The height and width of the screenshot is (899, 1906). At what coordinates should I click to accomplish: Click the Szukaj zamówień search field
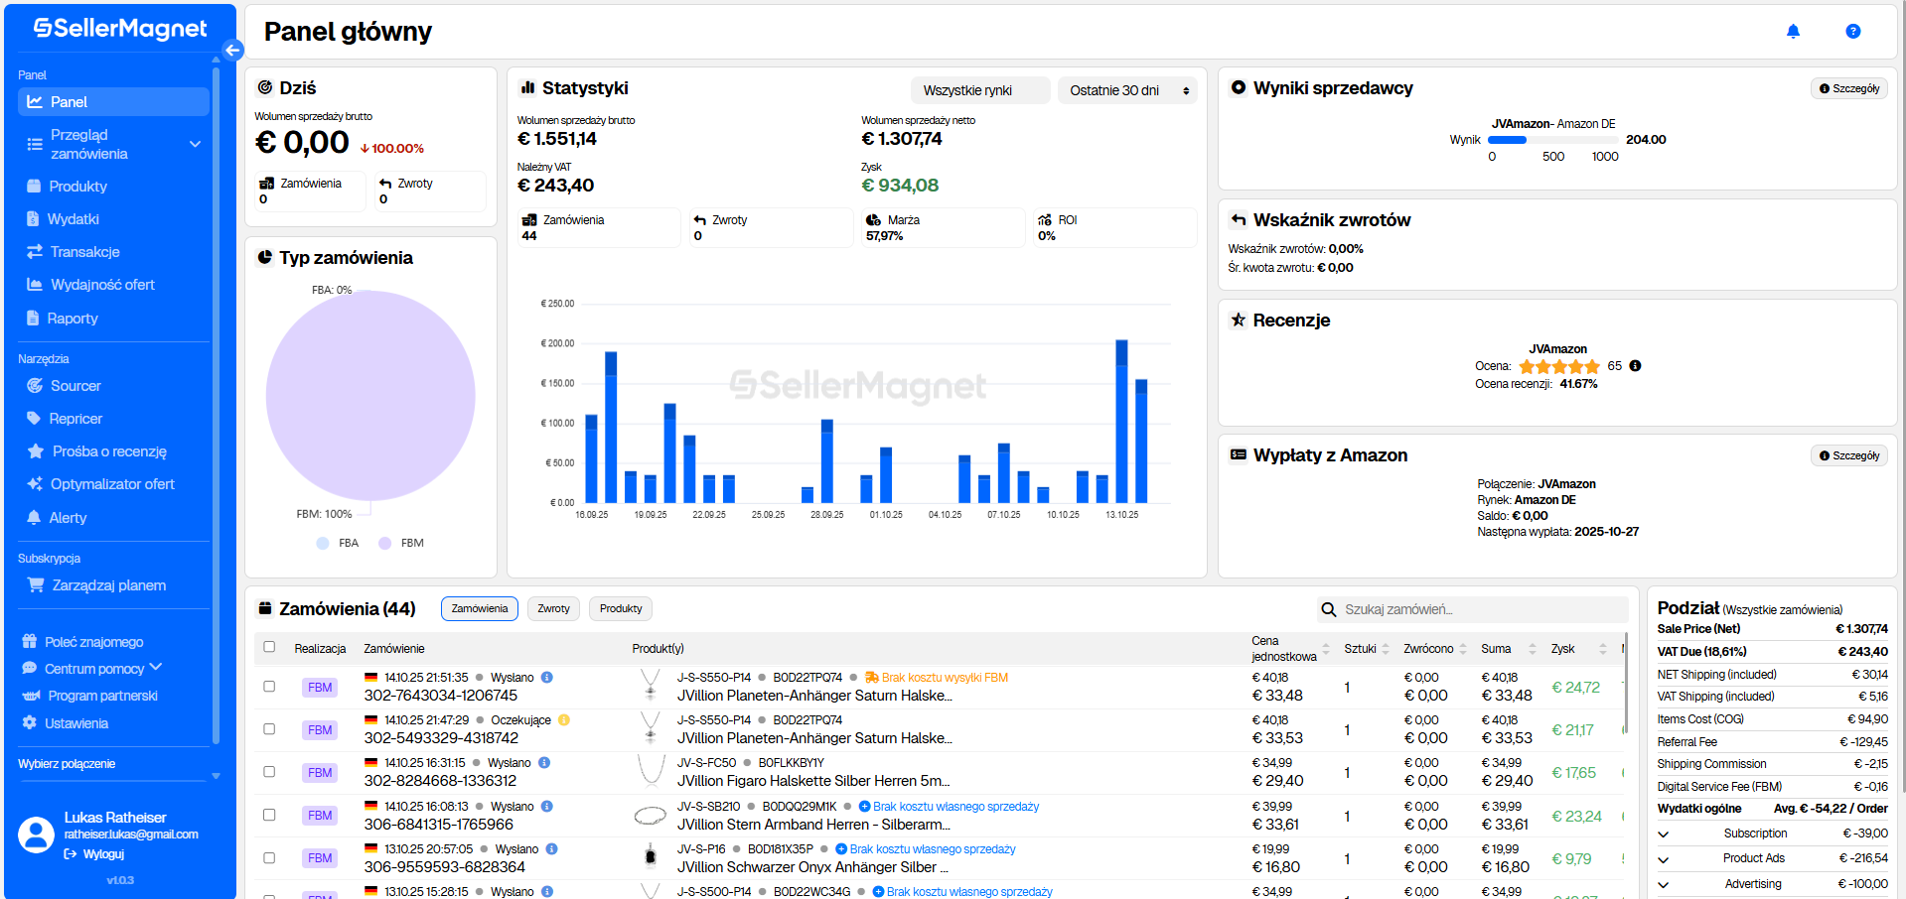click(x=1480, y=609)
